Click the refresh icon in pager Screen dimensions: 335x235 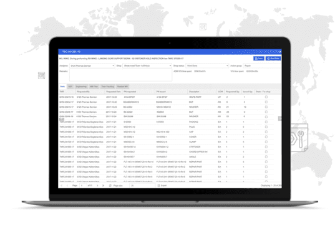coord(110,186)
